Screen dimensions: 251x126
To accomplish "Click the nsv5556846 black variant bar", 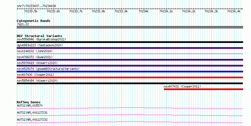I will (x=130, y=42).
